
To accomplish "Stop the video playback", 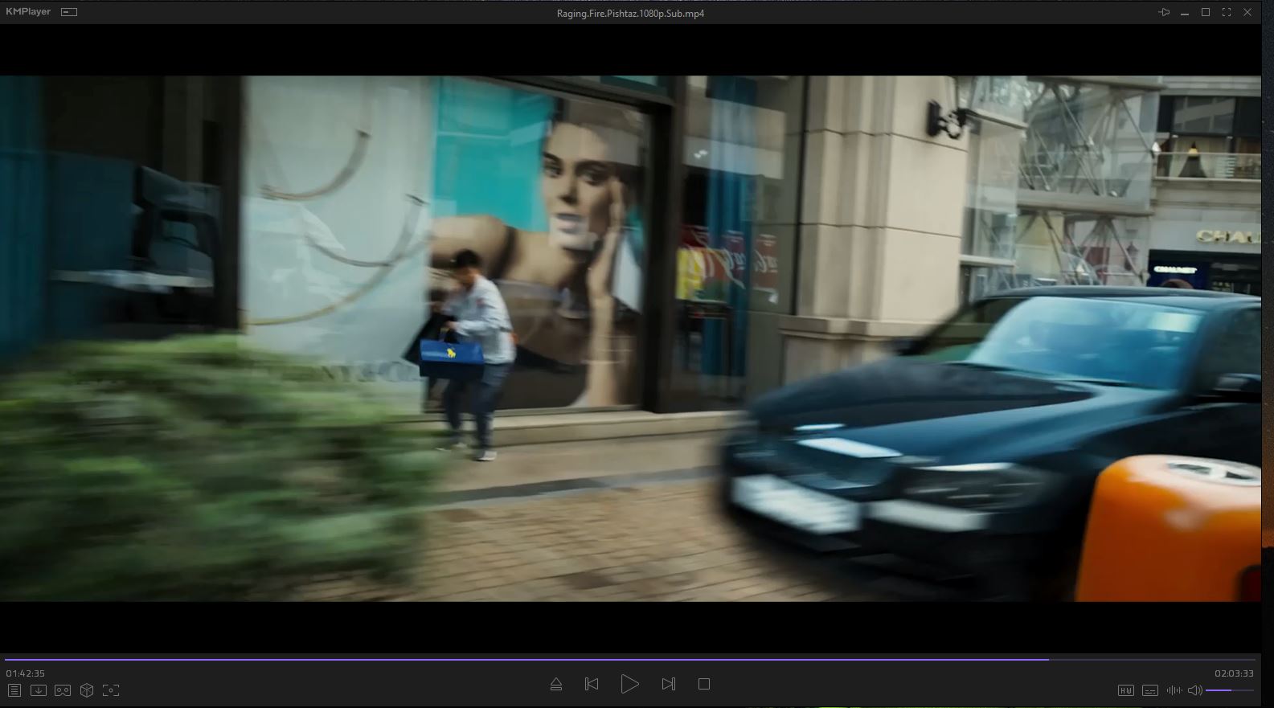I will coord(704,684).
